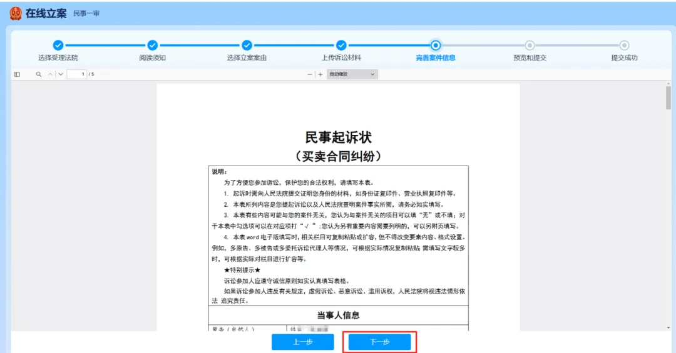Click the page number input field

[77, 74]
